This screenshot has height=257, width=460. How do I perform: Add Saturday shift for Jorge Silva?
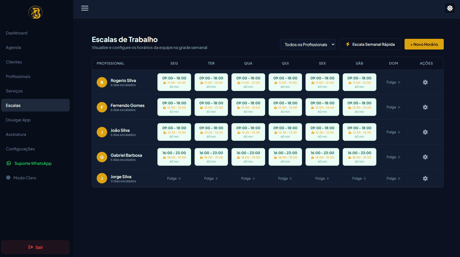pos(360,178)
